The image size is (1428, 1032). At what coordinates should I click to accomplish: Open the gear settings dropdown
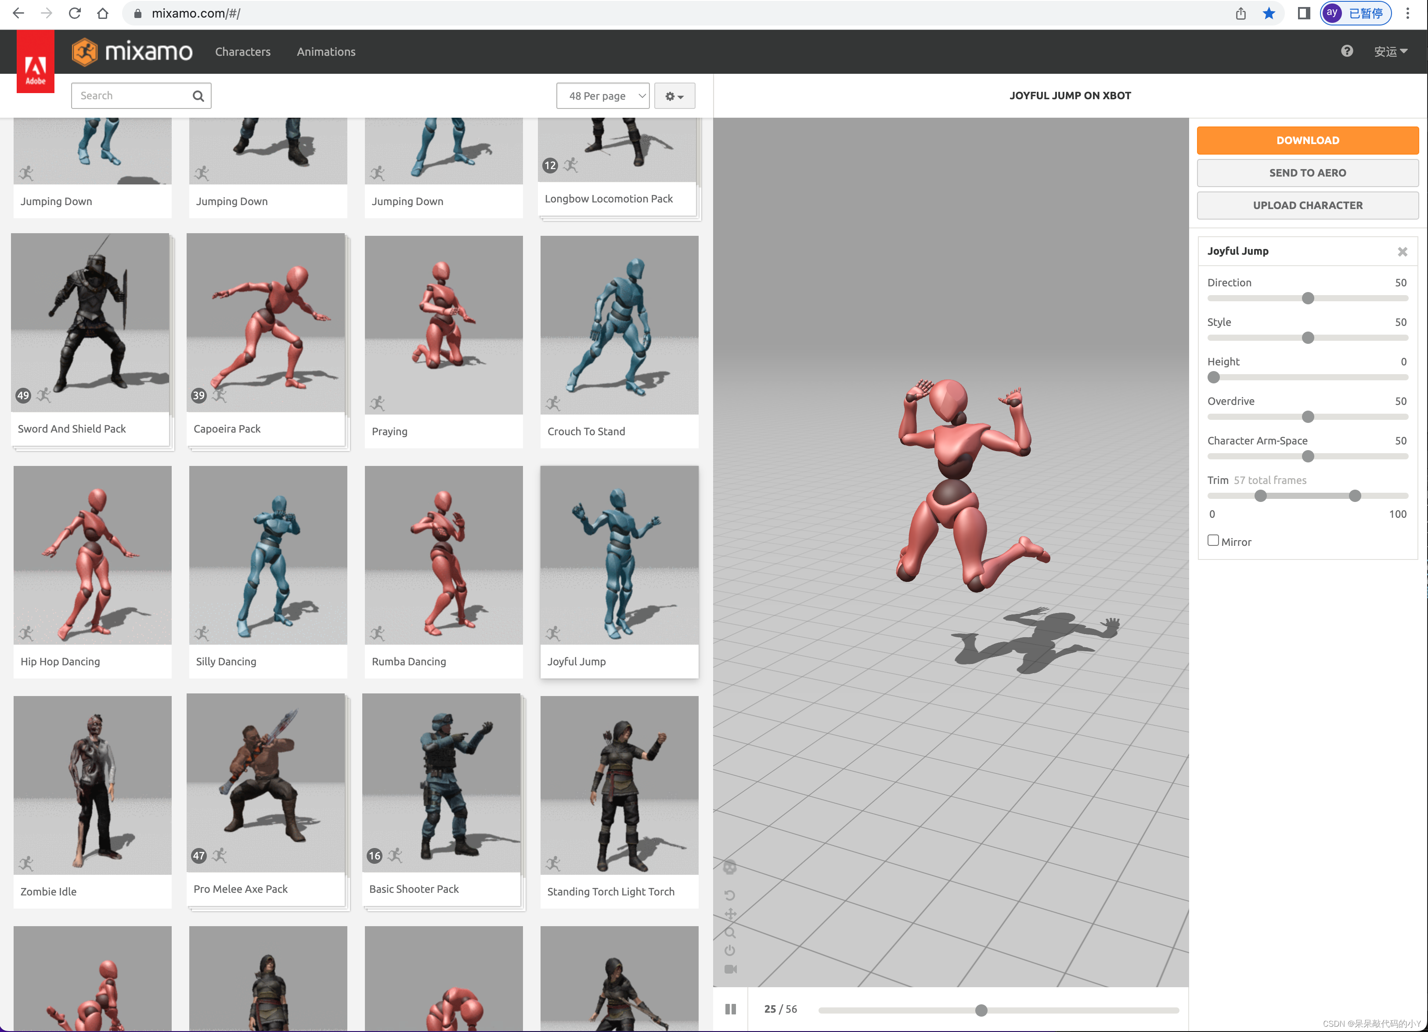(x=674, y=96)
